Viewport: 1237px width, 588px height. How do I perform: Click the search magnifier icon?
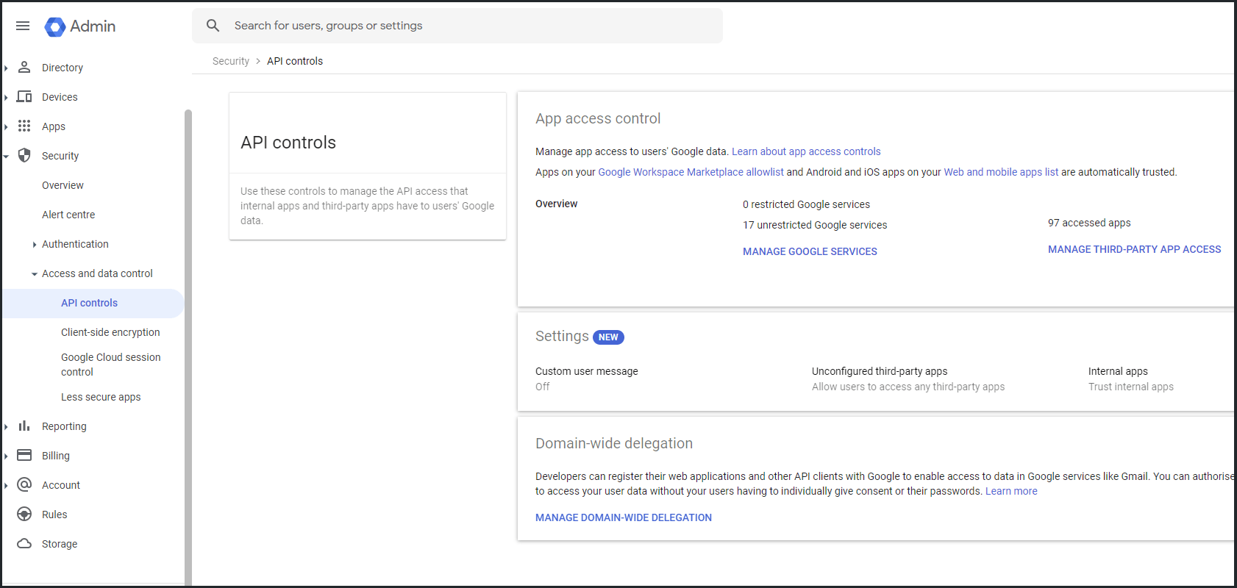pyautogui.click(x=213, y=26)
